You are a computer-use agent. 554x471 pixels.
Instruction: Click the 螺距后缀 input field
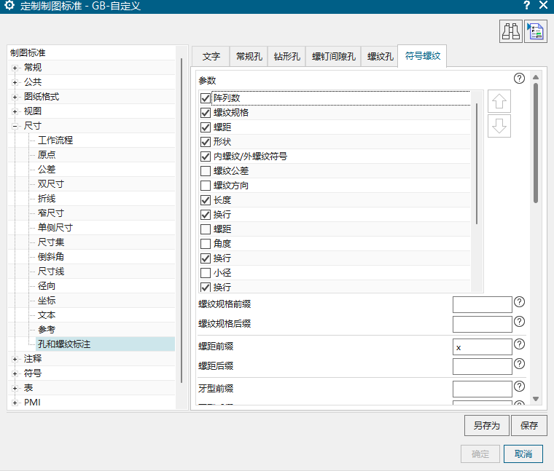[x=483, y=367]
